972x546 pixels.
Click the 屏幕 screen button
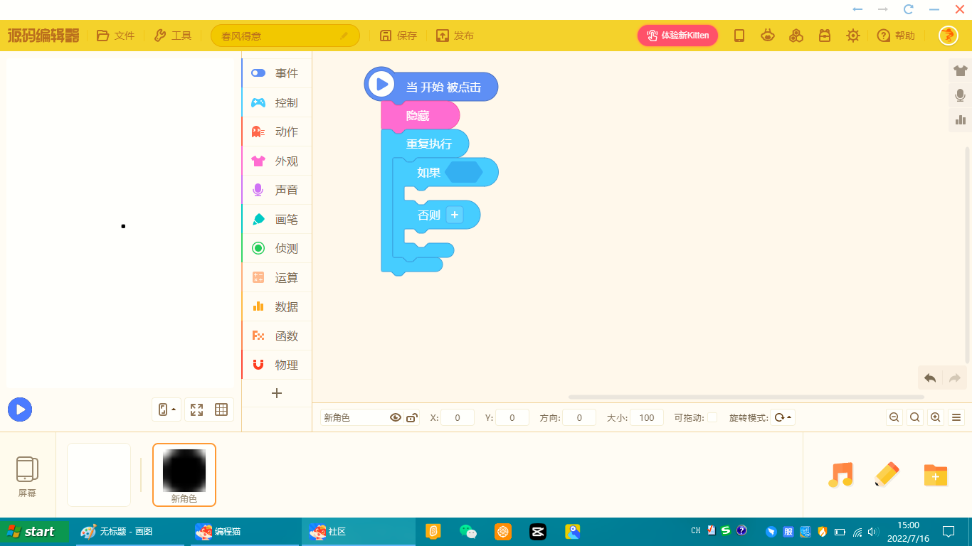pos(27,476)
